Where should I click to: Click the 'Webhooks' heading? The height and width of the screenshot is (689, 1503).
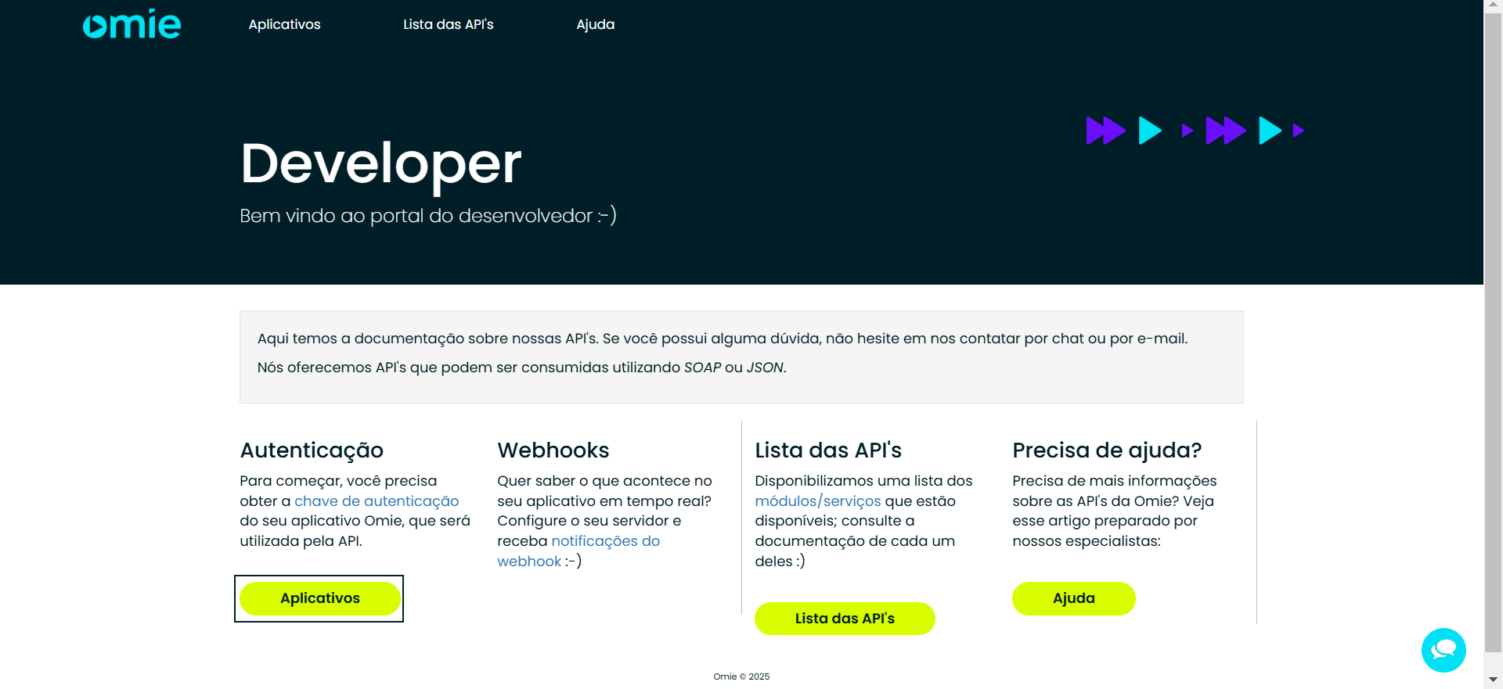tap(553, 450)
